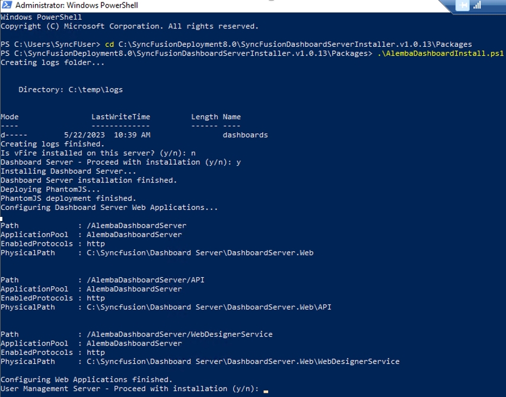
Task: Click the /AlembaDashboardServer/WebDesignerService path value
Action: coord(179,334)
